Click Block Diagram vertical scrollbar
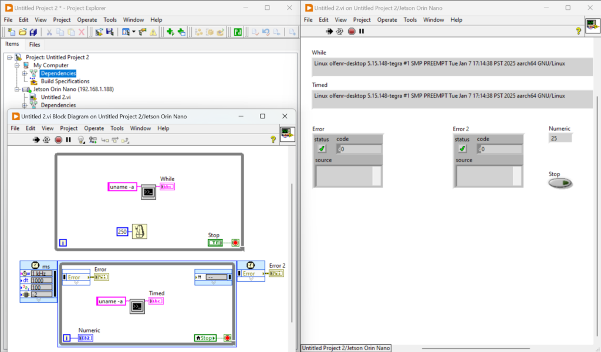 [292, 252]
